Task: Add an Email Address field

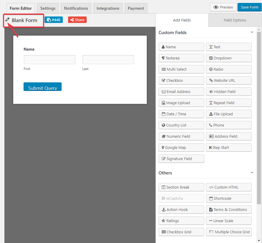Action: tap(181, 91)
